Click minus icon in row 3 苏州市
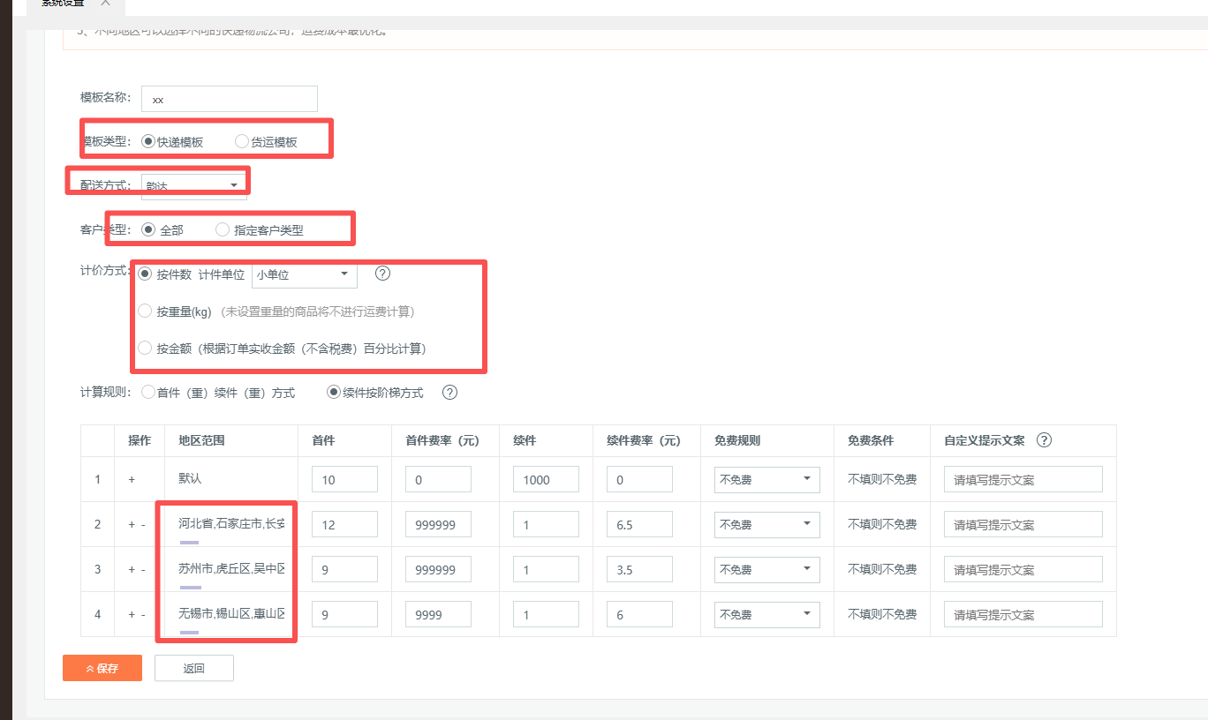The height and width of the screenshot is (720, 1208). (143, 570)
